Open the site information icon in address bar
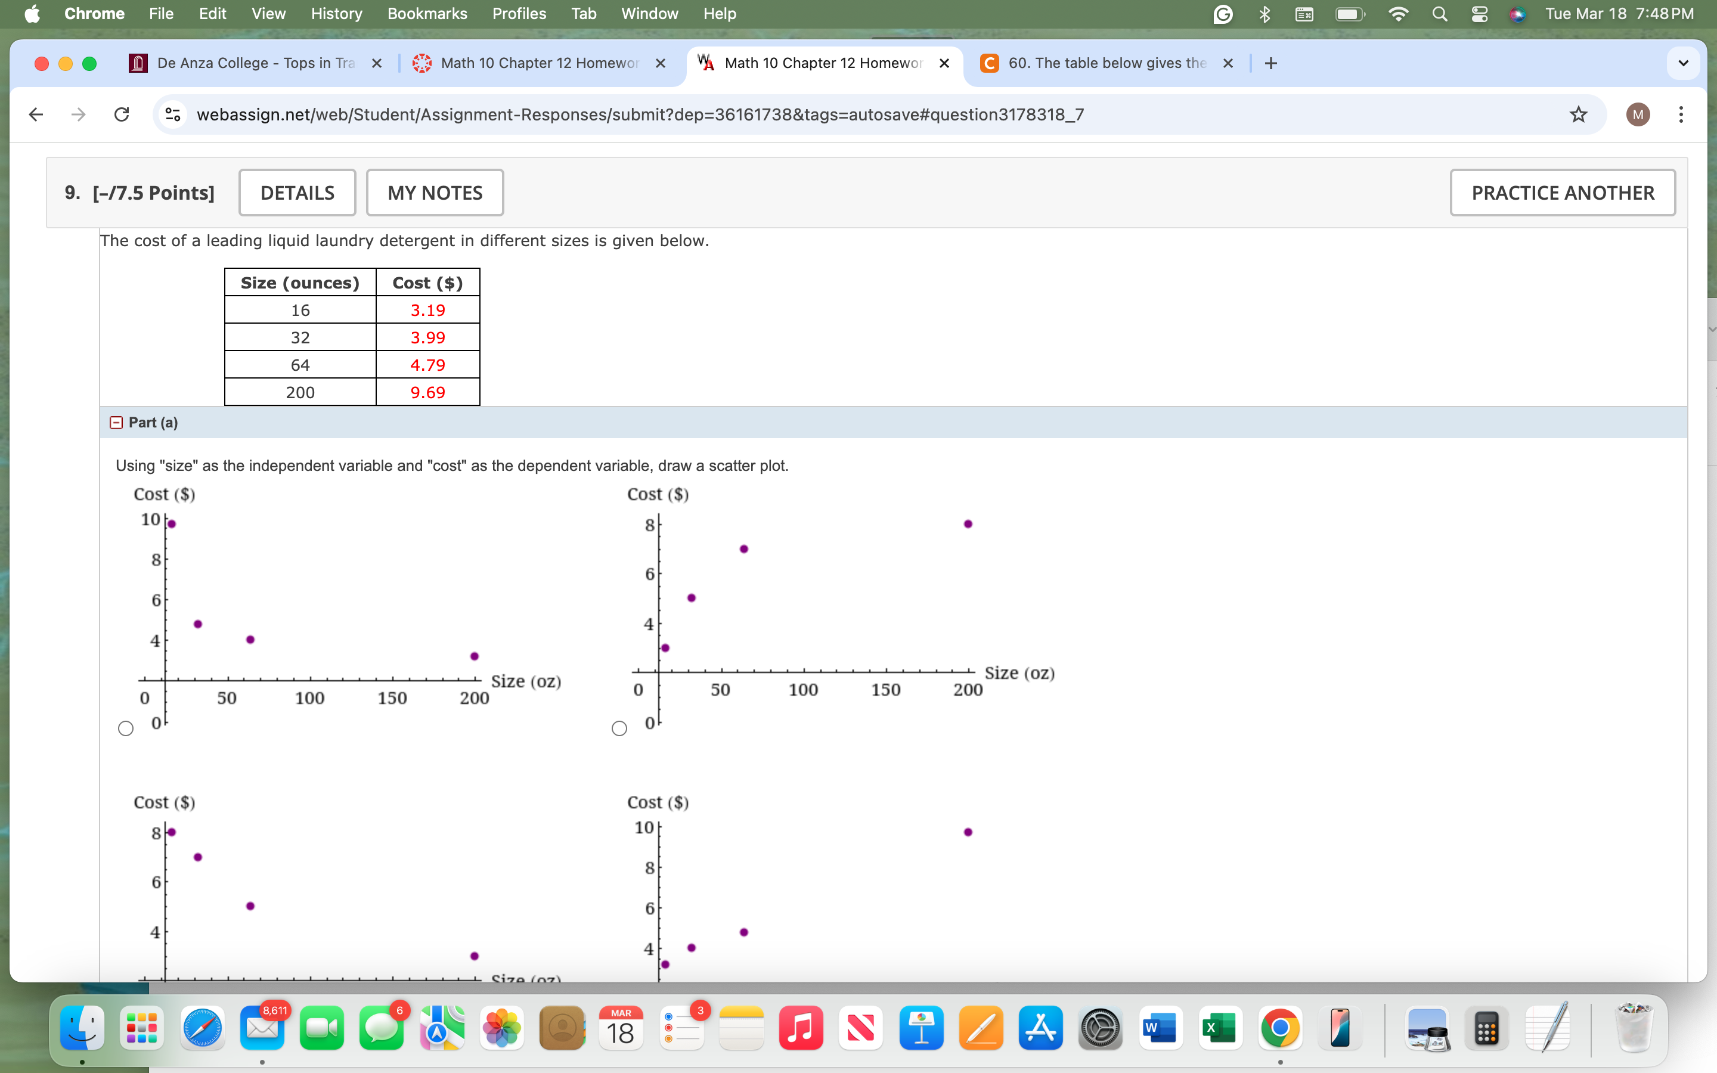 172,114
